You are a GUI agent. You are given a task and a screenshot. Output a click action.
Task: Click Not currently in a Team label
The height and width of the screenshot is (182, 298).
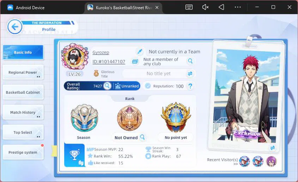(174, 52)
